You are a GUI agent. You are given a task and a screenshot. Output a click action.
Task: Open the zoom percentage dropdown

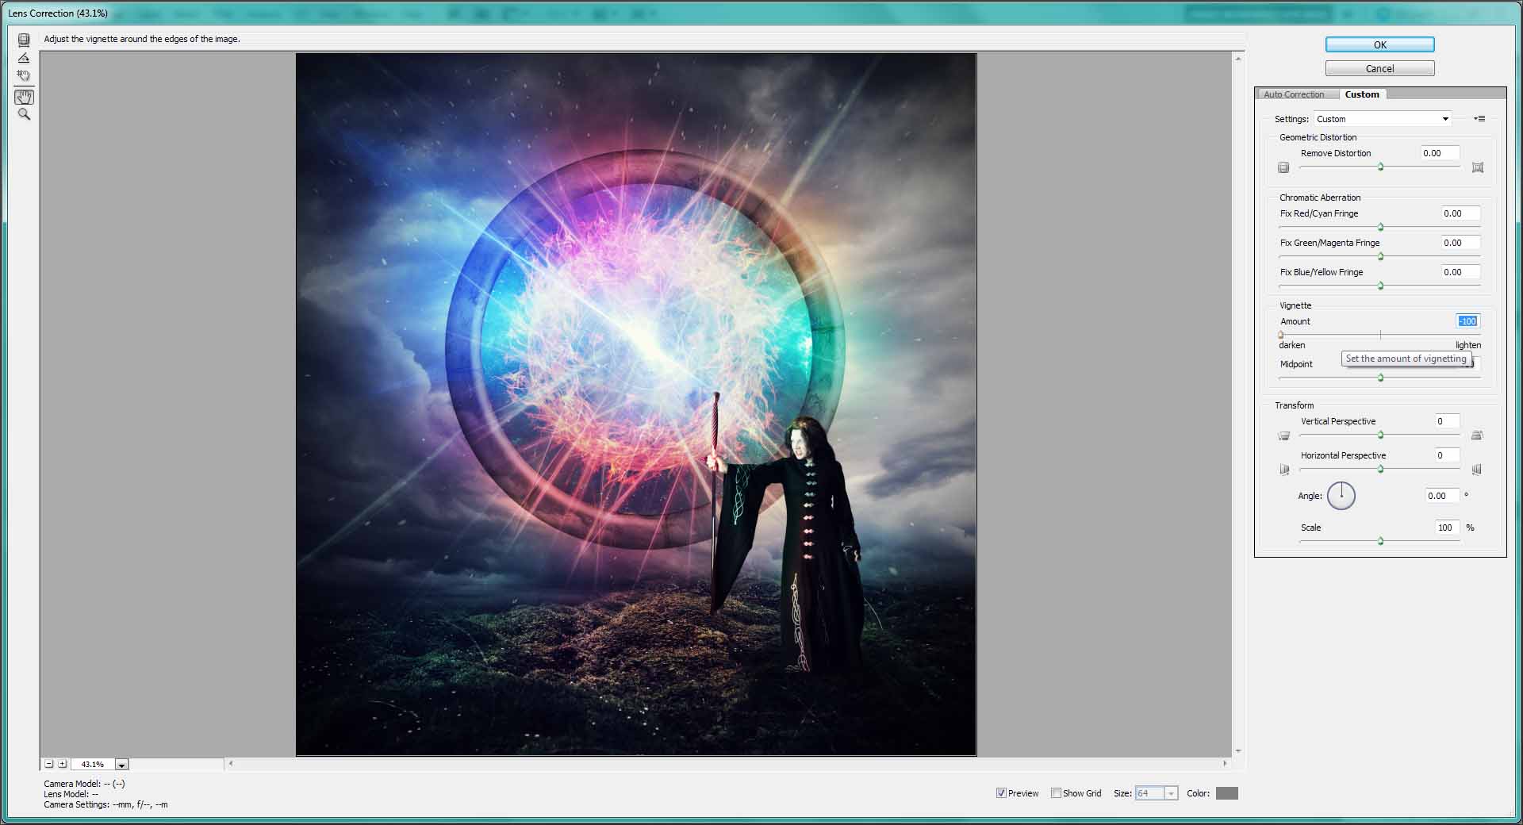121,765
